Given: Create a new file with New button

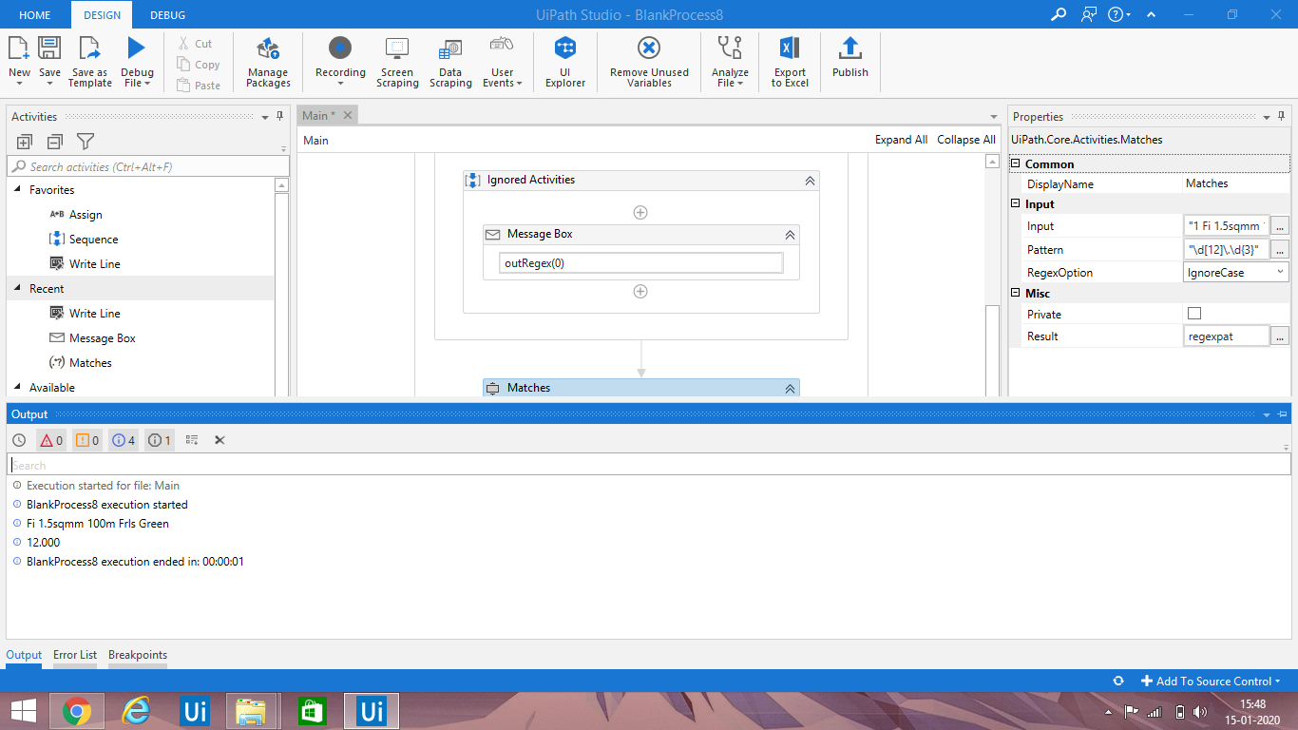Looking at the screenshot, I should (19, 62).
